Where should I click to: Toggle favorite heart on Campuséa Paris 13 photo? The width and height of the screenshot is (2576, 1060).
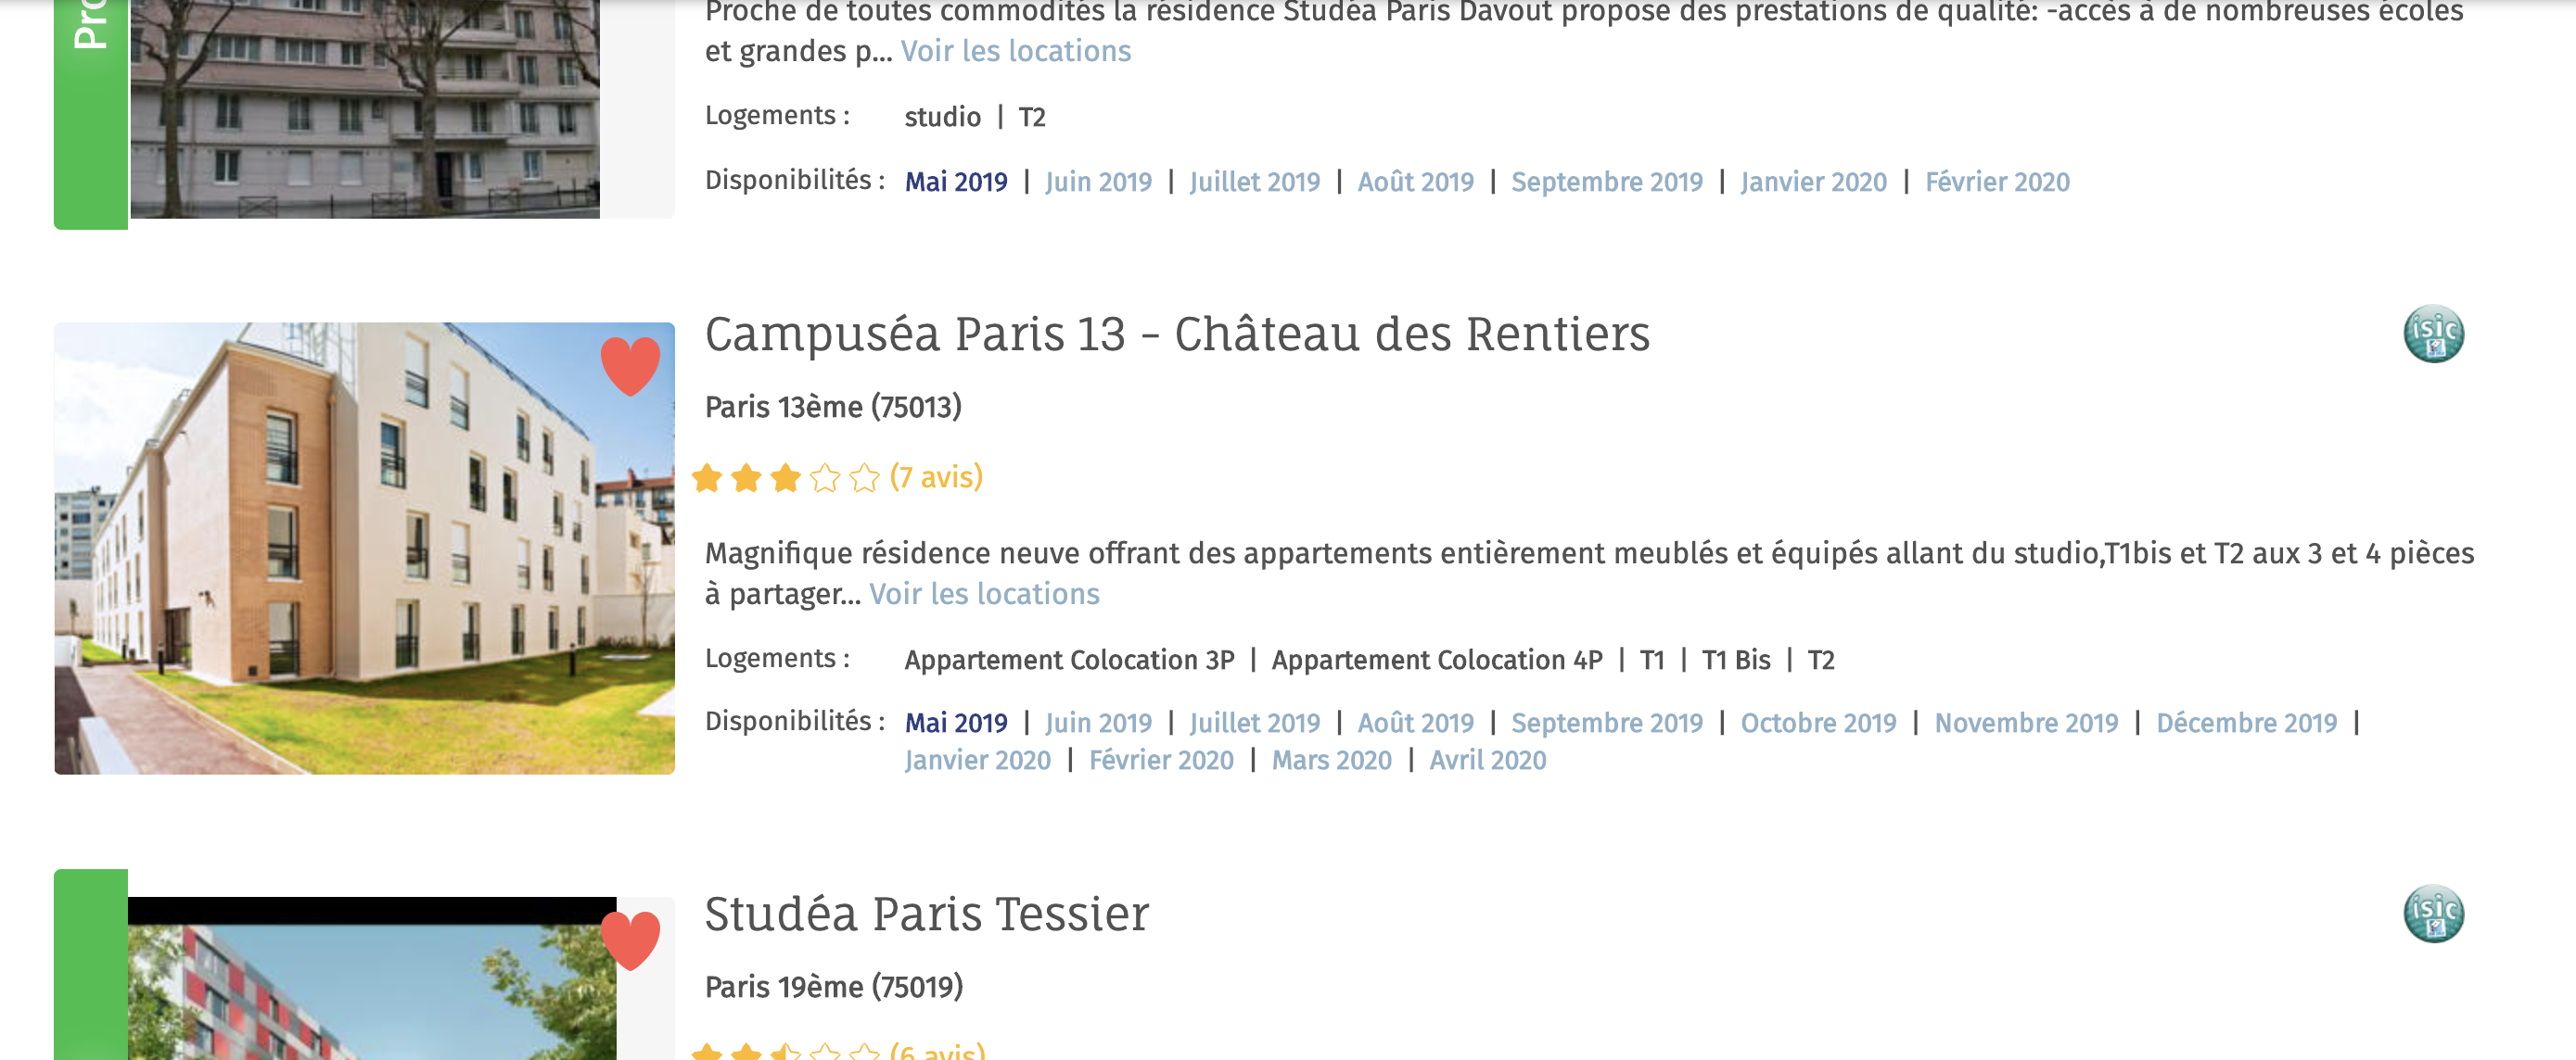(x=630, y=366)
